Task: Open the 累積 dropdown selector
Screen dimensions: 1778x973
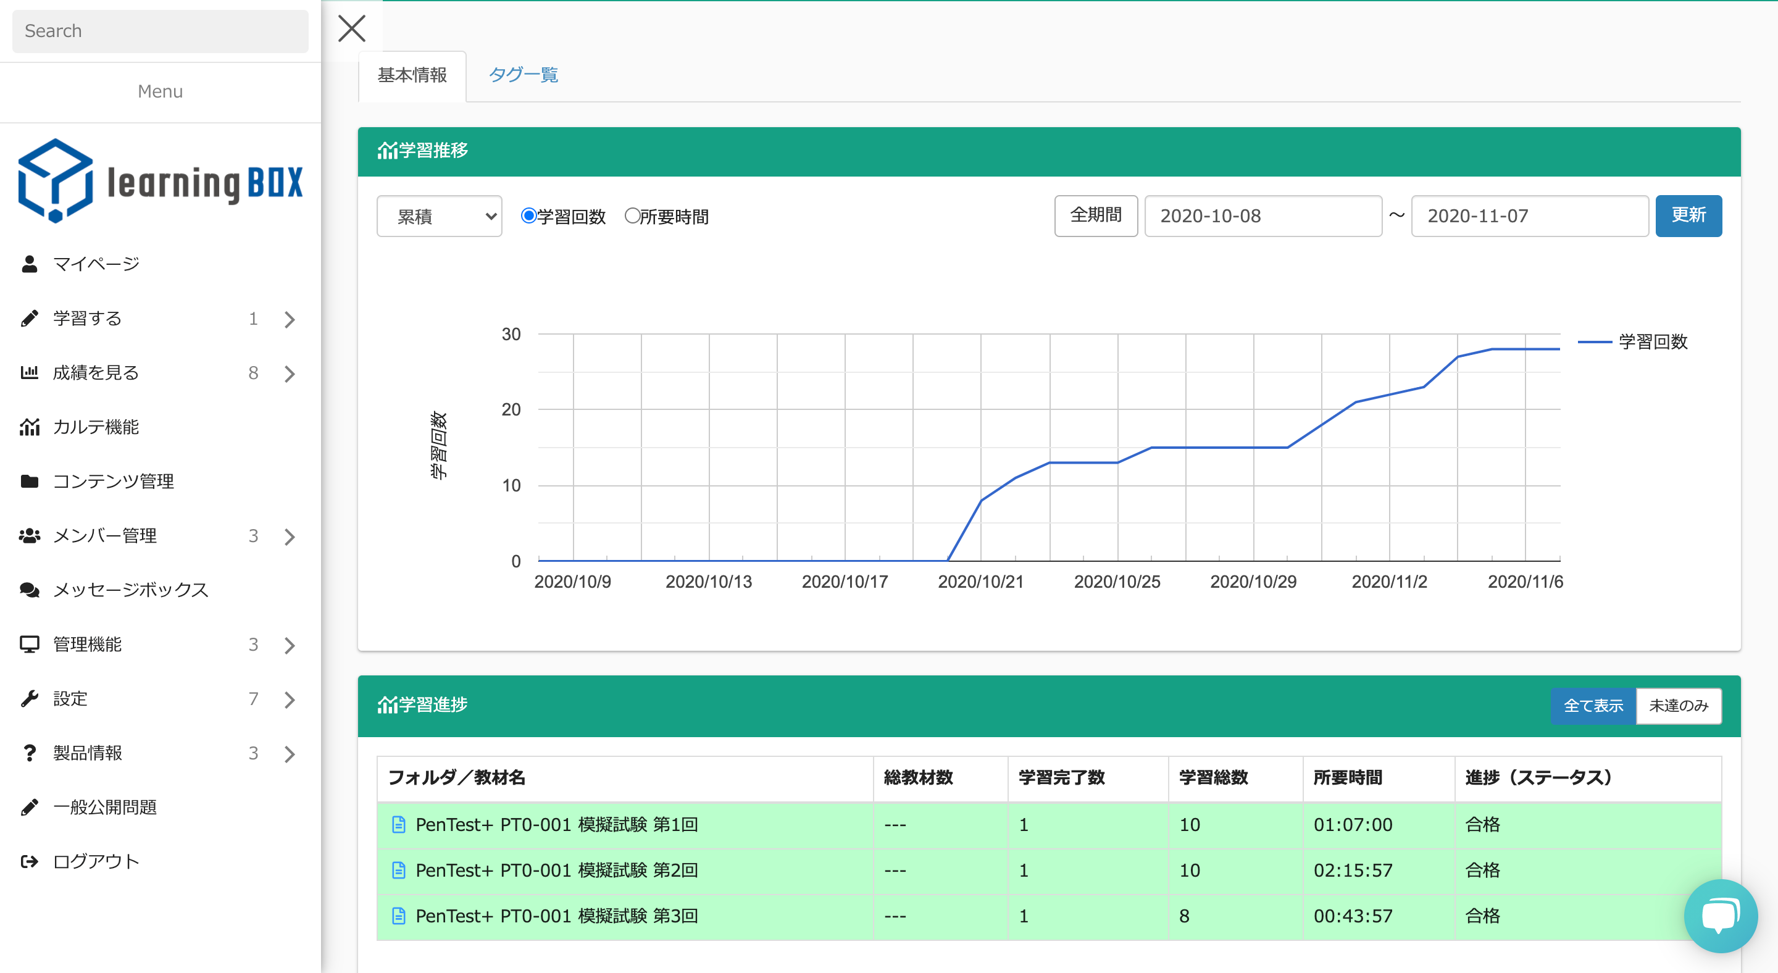Action: [439, 217]
